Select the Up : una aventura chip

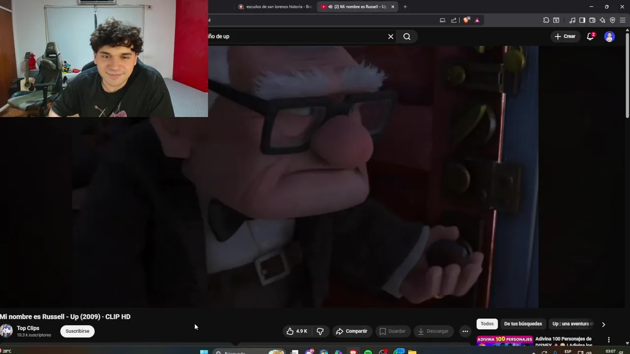pos(572,324)
